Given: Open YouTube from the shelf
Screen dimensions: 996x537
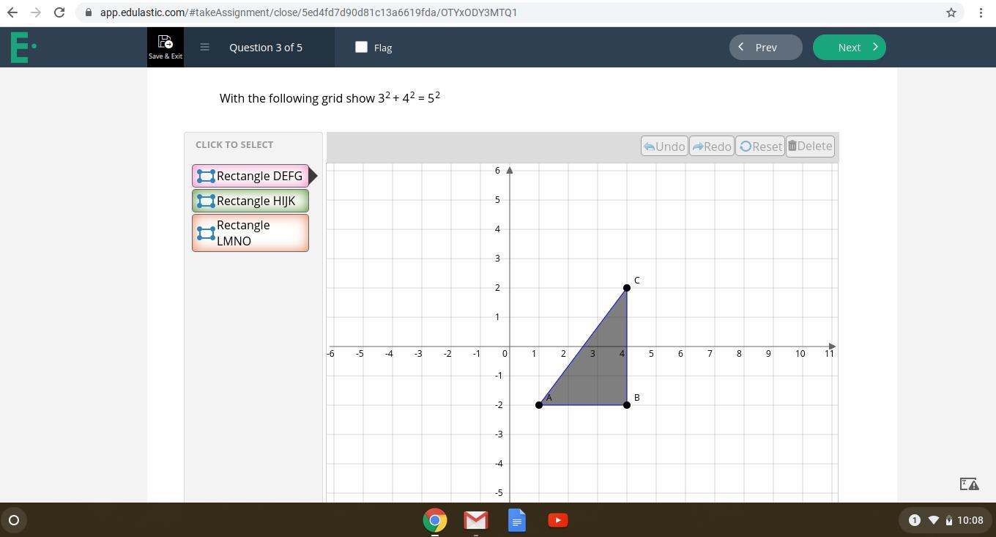Looking at the screenshot, I should tap(558, 520).
